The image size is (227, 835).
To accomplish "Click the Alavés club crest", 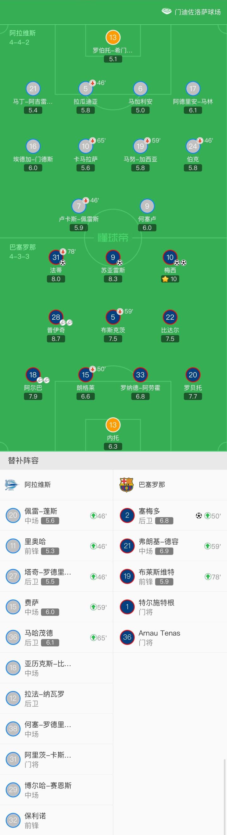I will pyautogui.click(x=13, y=485).
